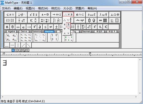Insert the therefore symbol (∴) from popup
143x104 pixels.
pos(65,20)
